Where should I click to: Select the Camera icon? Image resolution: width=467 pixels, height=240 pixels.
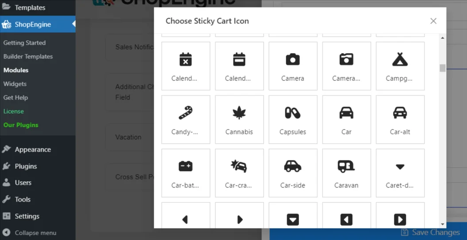pos(292,66)
